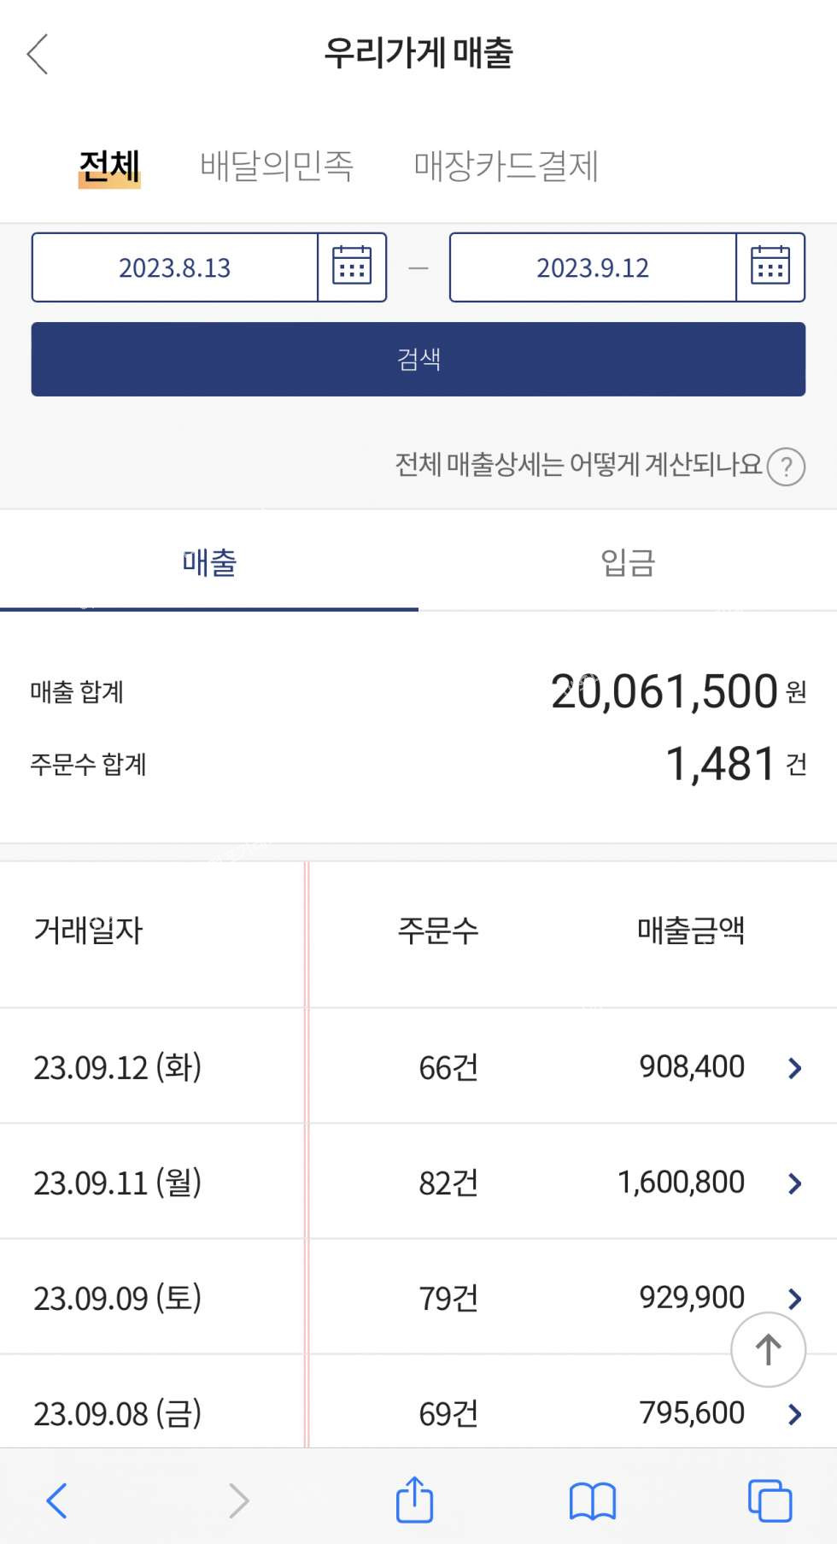This screenshot has width=837, height=1544.
Task: Open the start date calendar picker
Action: tap(351, 267)
